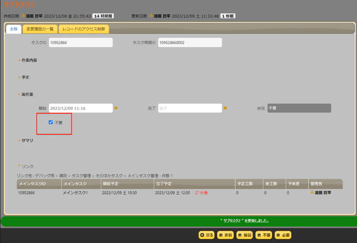This screenshot has height=243, width=357.
Task: Sort by メインタスクID column header
Action: (x=39, y=184)
